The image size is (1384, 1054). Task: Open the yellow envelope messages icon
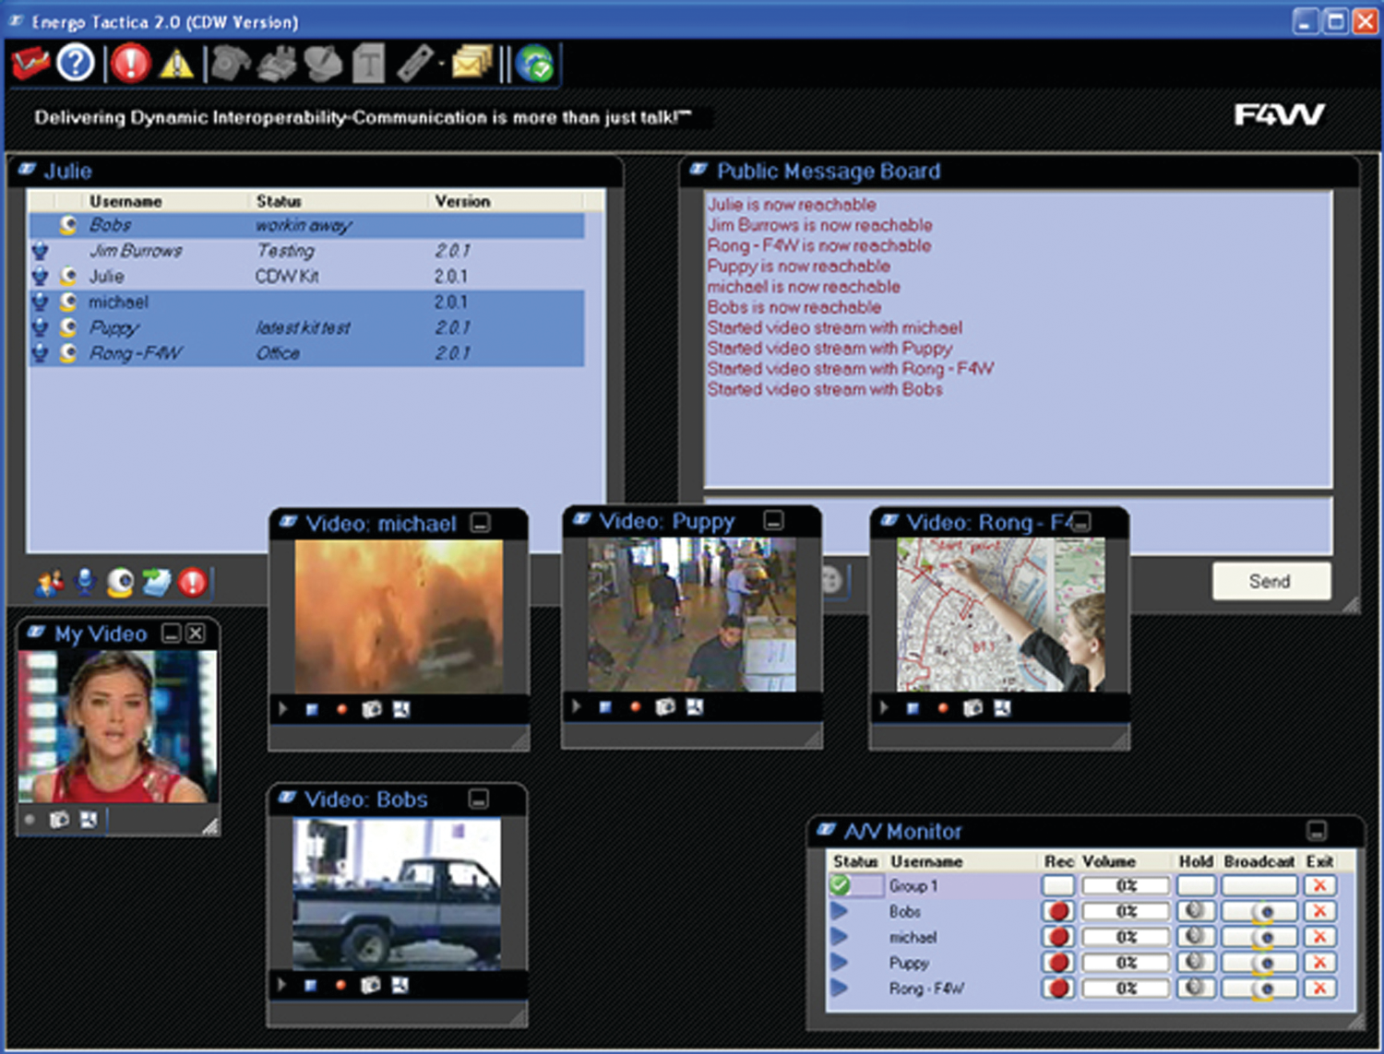[x=471, y=64]
